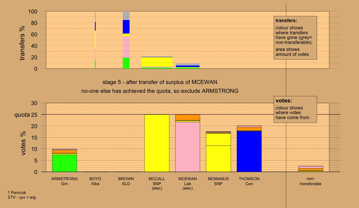
Task: Click the blue segment in BROWN's transfer bar
Action: click(126, 27)
